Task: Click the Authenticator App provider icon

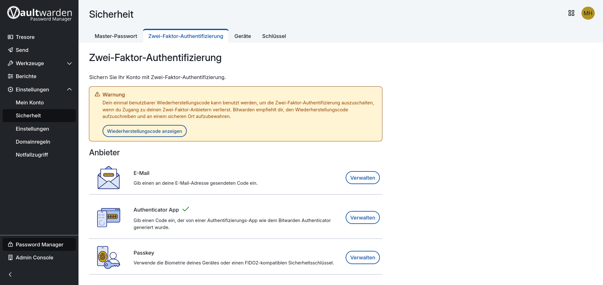Action: pyautogui.click(x=109, y=217)
